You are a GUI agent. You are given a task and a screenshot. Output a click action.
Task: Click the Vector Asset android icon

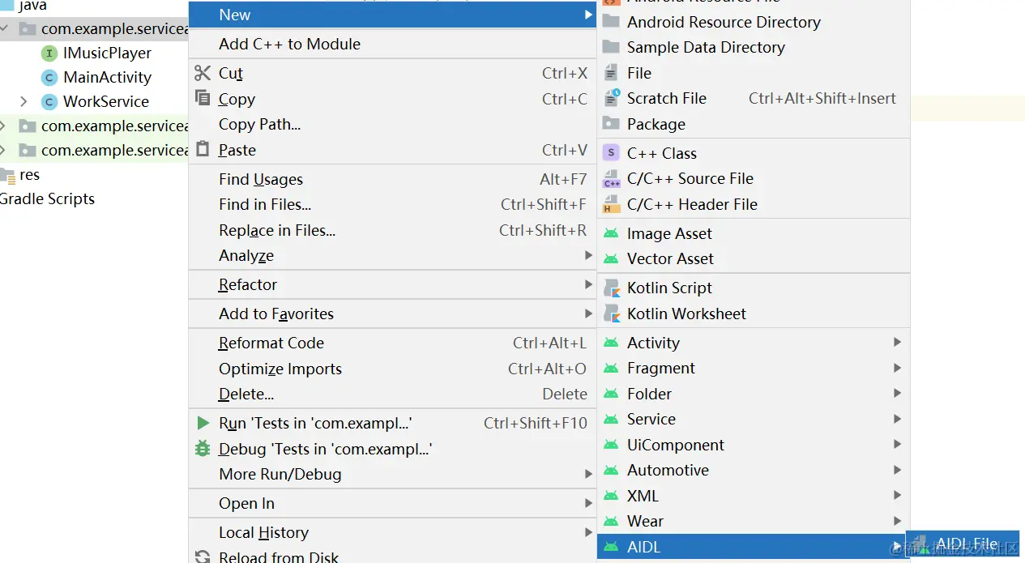(x=612, y=258)
